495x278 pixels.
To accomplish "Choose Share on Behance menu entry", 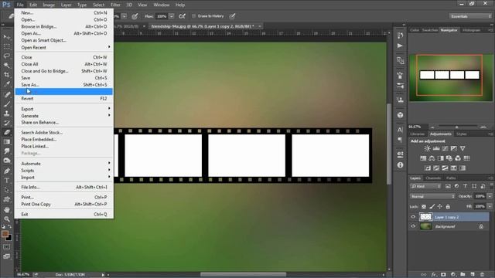I will click(64, 122).
